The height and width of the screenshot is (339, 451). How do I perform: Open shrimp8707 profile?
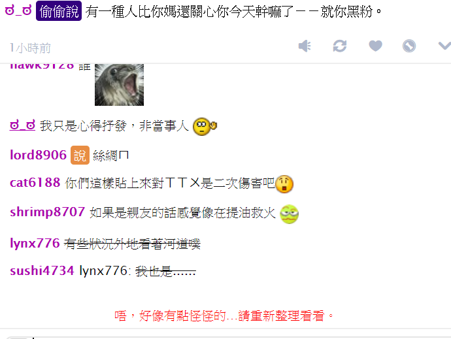pos(48,212)
